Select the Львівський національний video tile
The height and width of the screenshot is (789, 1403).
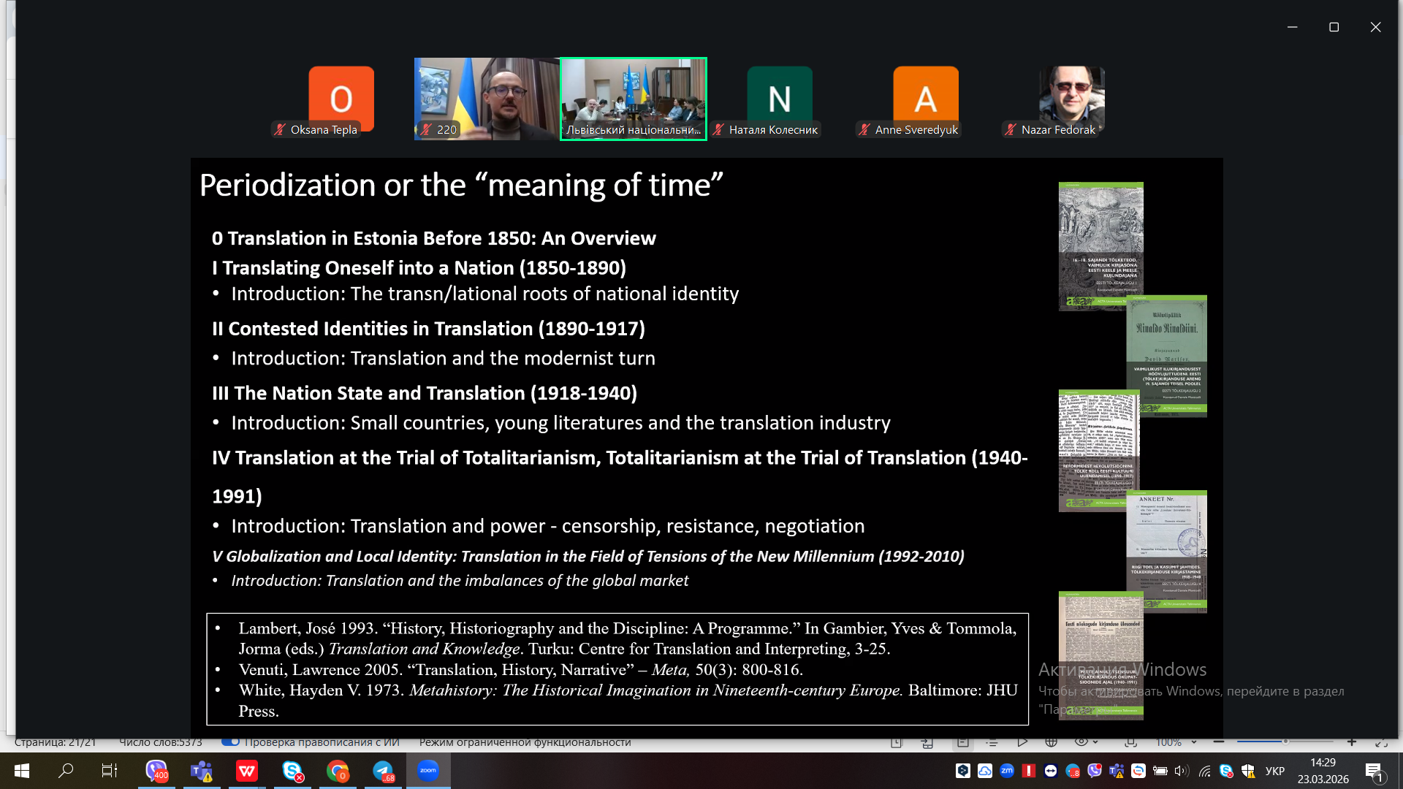(x=633, y=99)
